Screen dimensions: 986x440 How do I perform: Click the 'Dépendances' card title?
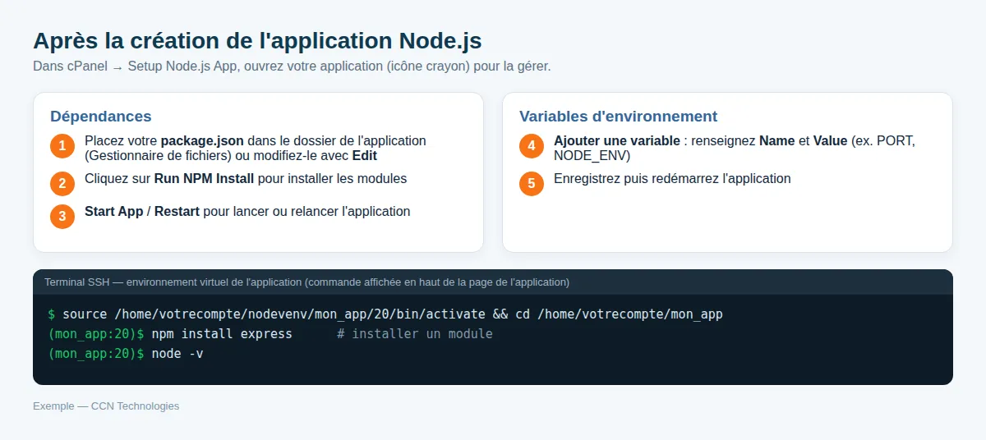pos(101,117)
